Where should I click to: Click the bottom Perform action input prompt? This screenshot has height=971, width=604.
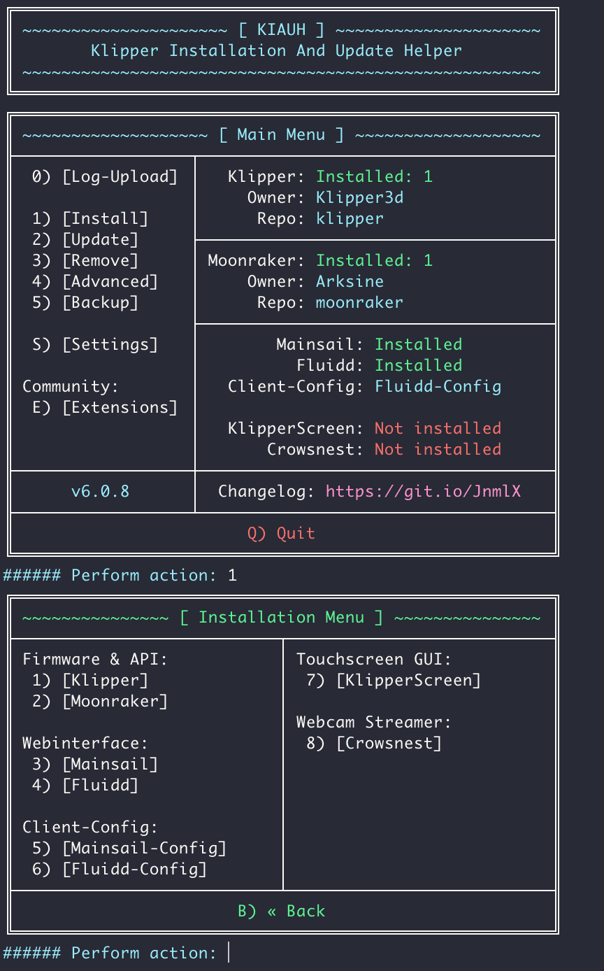[229, 953]
